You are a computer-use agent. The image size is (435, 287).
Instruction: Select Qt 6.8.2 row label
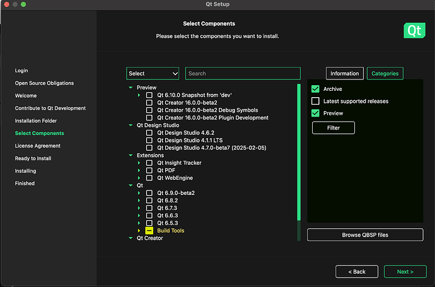[x=168, y=200]
